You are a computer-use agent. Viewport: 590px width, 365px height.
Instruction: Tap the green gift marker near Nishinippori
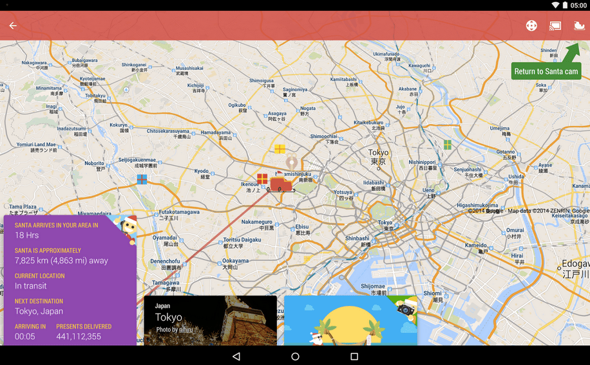[x=448, y=145]
